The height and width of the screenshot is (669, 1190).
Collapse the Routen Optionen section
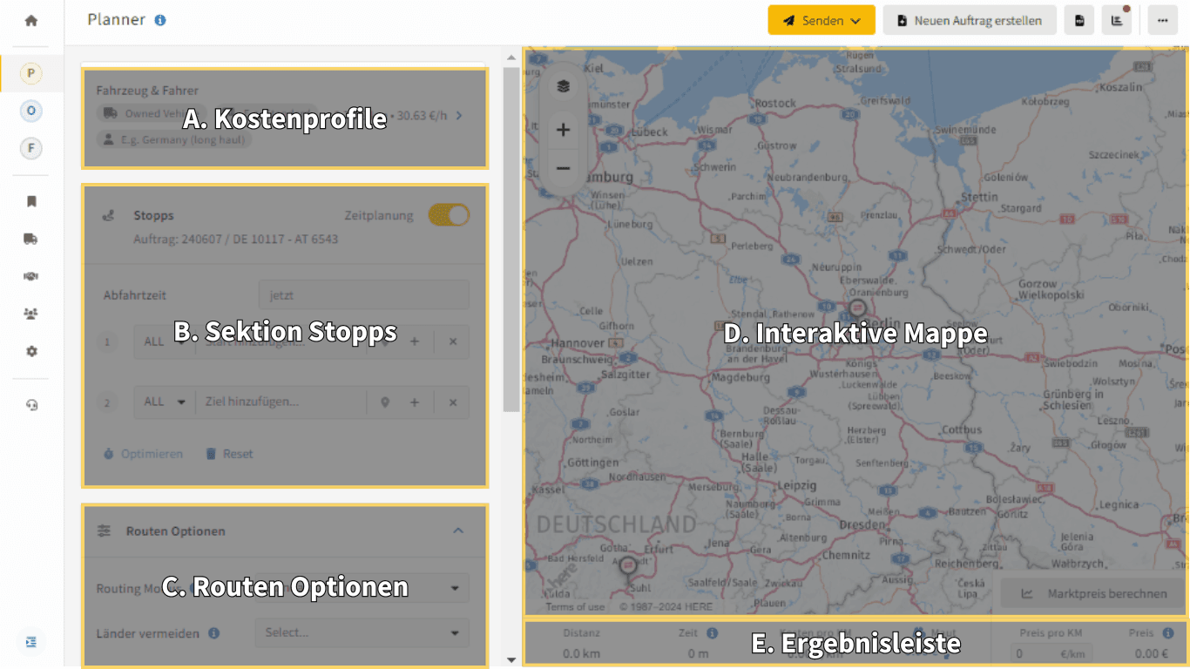point(458,530)
